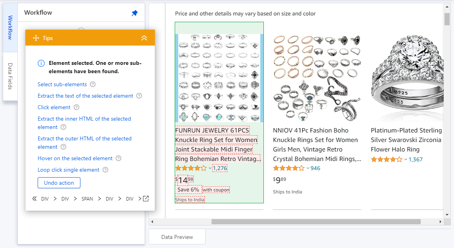Click the Save 6% coupon badge
454x248 pixels.
click(x=188, y=189)
